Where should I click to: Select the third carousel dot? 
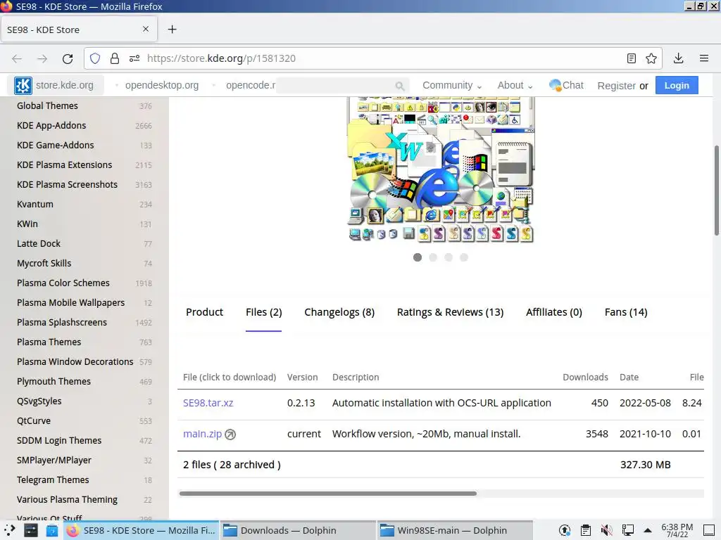click(449, 257)
